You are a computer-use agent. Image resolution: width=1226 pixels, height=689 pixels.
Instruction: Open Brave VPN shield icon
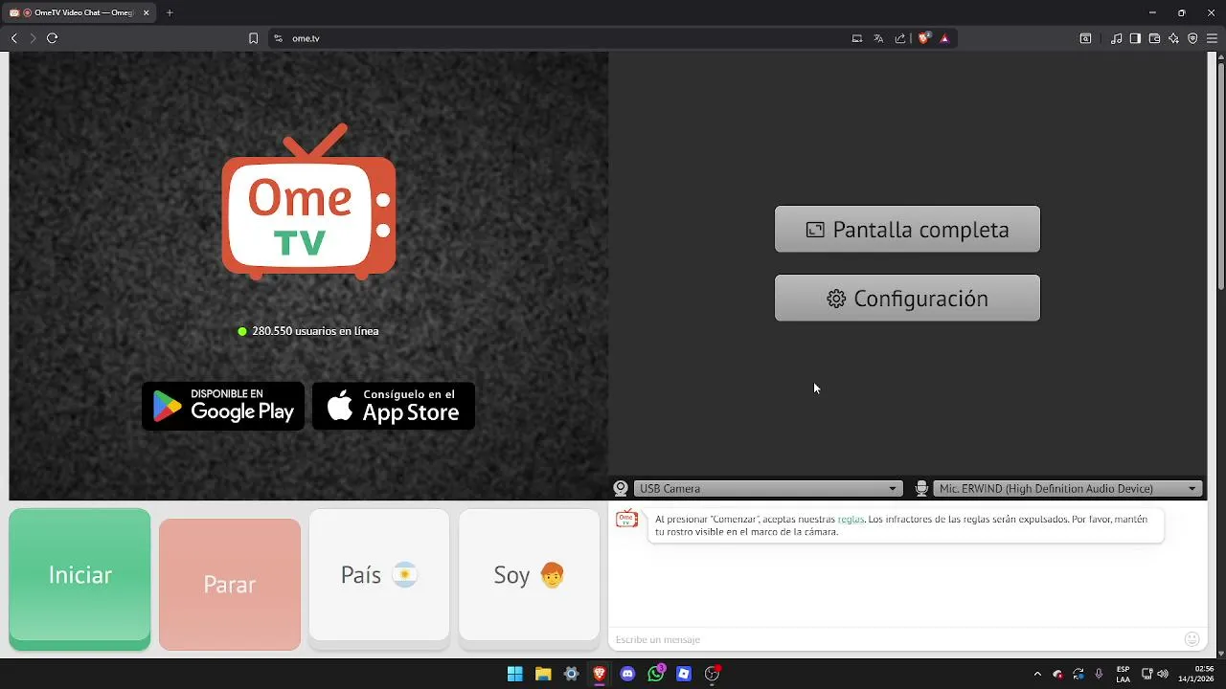[1192, 38]
